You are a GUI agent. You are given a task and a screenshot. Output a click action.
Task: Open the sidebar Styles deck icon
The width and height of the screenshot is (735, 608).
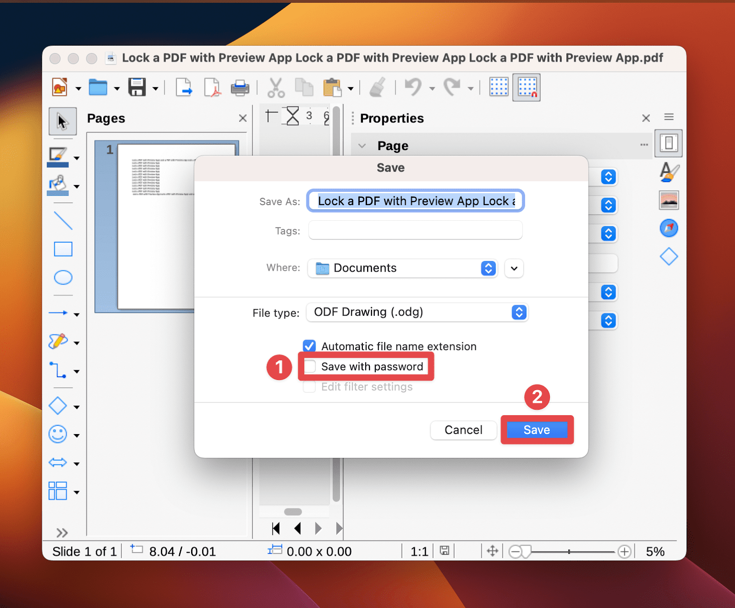tap(669, 172)
